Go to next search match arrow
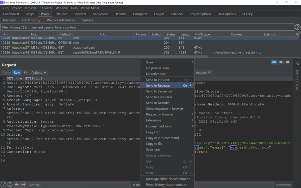Image resolution: width=301 pixels, height=188 pixels. (x=23, y=185)
